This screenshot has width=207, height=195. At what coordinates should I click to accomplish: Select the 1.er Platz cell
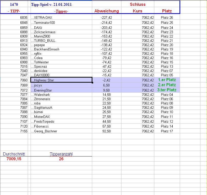(x=167, y=80)
